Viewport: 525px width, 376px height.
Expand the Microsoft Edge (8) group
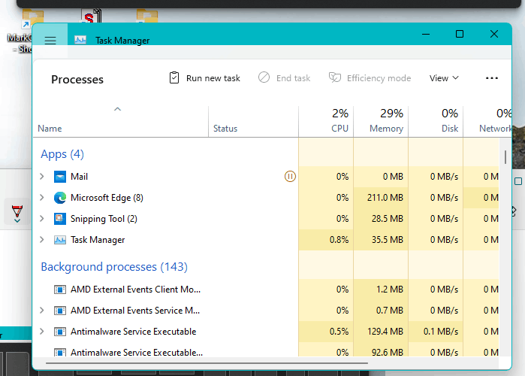click(x=42, y=197)
